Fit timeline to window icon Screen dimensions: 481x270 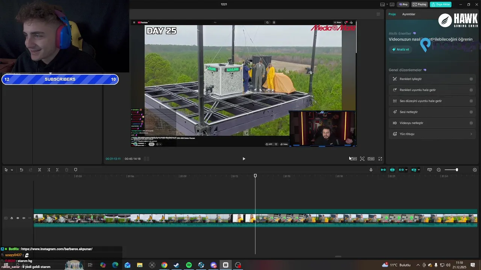click(x=430, y=170)
